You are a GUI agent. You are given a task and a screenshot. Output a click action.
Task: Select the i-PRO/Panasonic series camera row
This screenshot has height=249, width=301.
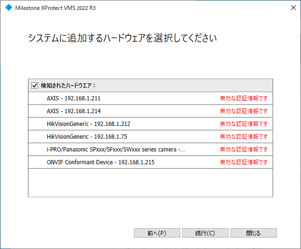[x=150, y=150]
